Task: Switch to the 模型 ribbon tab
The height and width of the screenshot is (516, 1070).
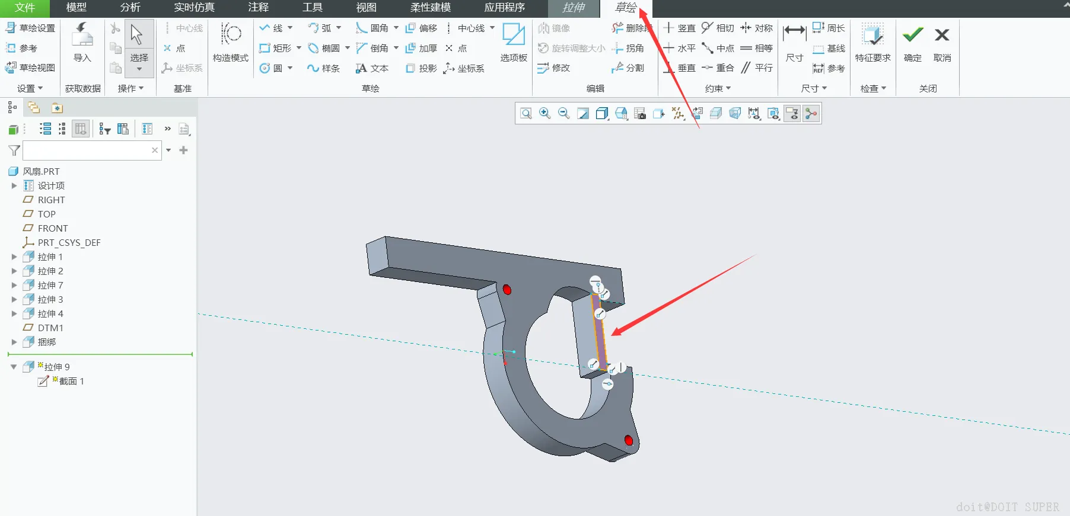Action: click(x=77, y=8)
